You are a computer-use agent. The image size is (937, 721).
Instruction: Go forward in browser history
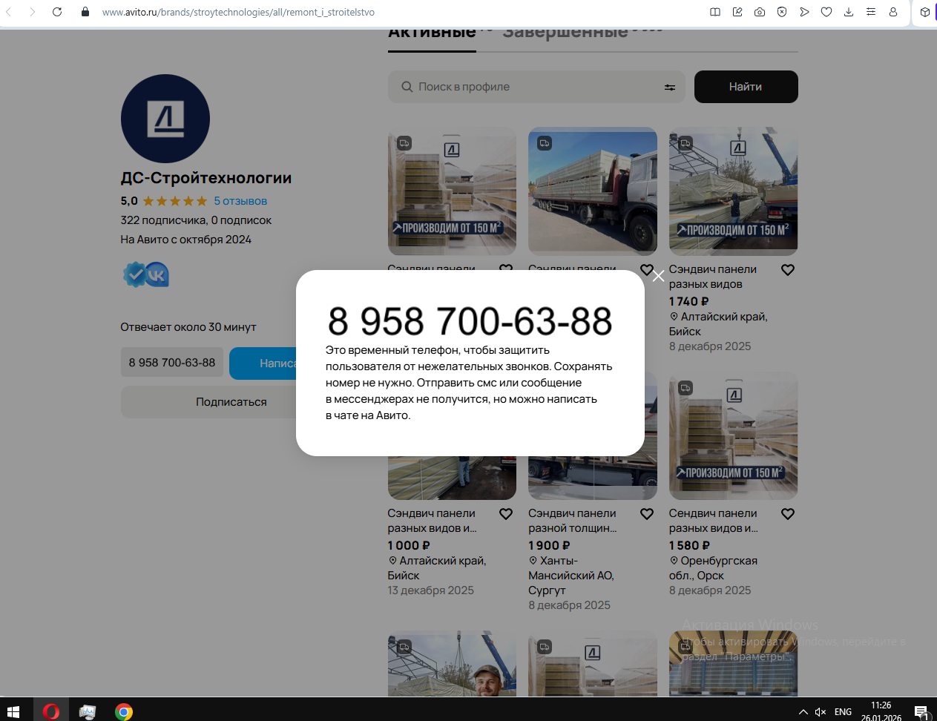pos(32,12)
